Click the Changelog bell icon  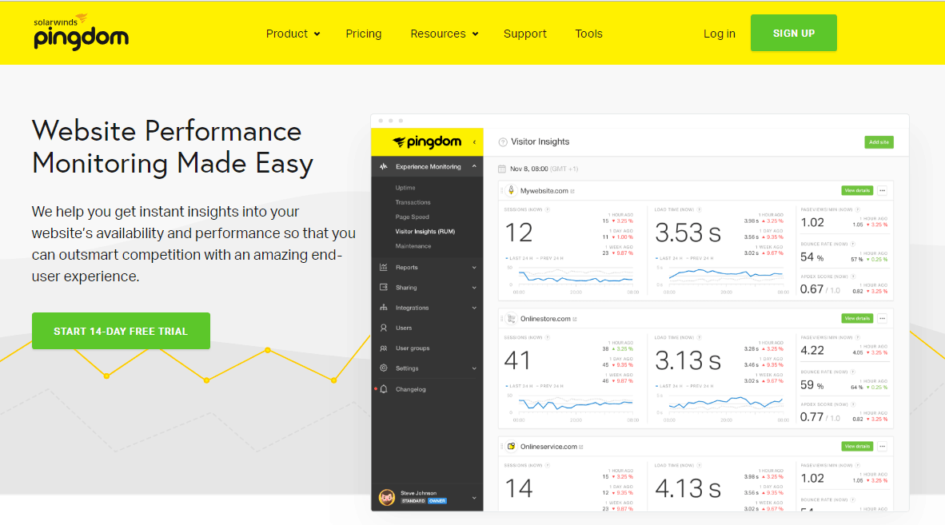pyautogui.click(x=383, y=389)
